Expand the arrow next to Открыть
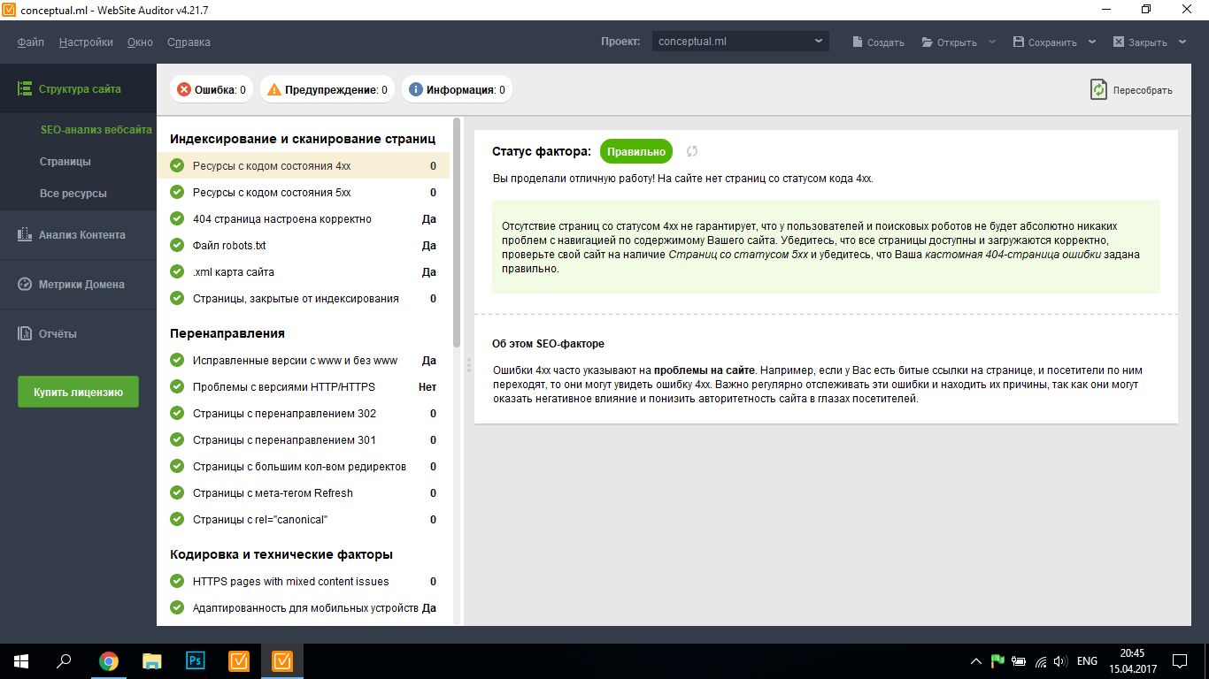Screen dimensions: 1209x679 click(x=992, y=42)
